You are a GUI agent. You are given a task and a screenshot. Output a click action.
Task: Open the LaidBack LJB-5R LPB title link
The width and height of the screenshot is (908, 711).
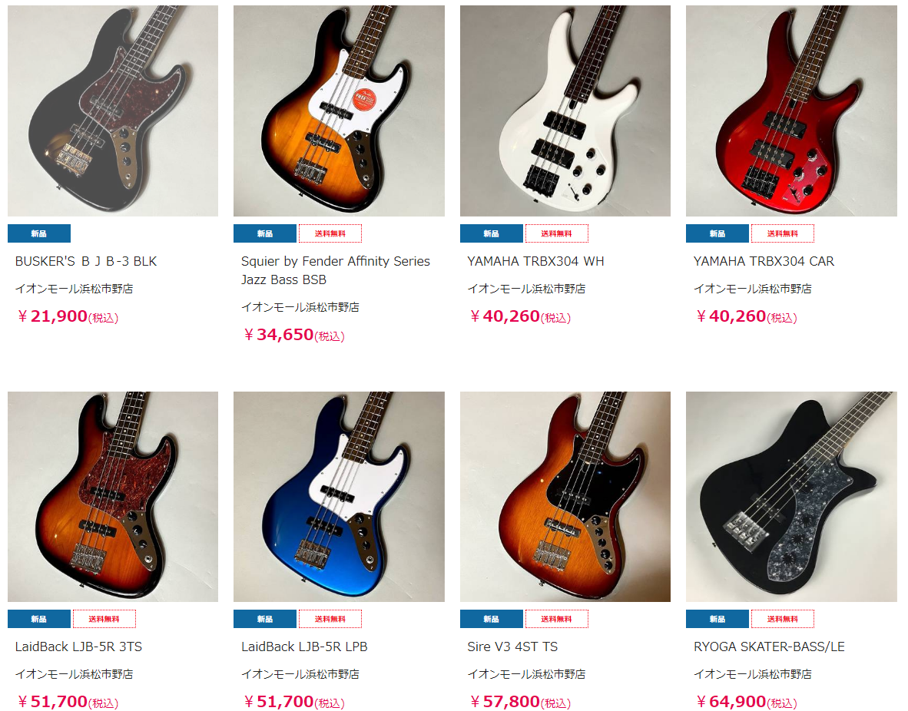coord(304,647)
